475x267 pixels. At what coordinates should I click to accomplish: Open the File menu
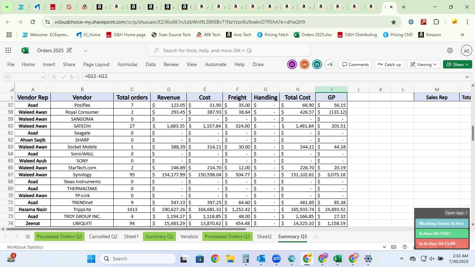(x=11, y=64)
